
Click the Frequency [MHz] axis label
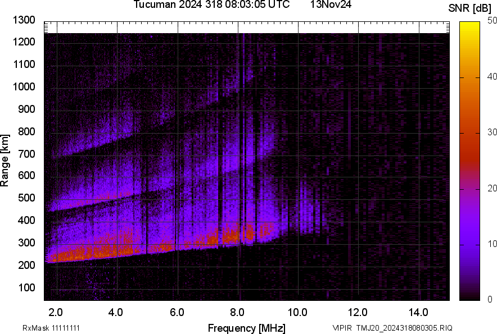(x=246, y=328)
